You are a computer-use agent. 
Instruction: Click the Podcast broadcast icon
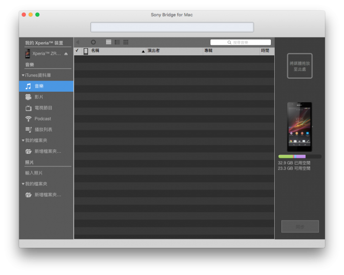tap(28, 118)
